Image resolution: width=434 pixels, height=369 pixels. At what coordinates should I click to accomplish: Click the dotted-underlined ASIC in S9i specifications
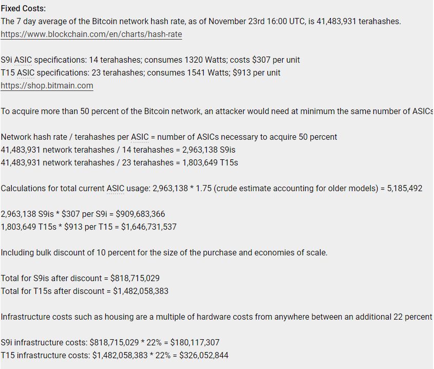pos(23,60)
